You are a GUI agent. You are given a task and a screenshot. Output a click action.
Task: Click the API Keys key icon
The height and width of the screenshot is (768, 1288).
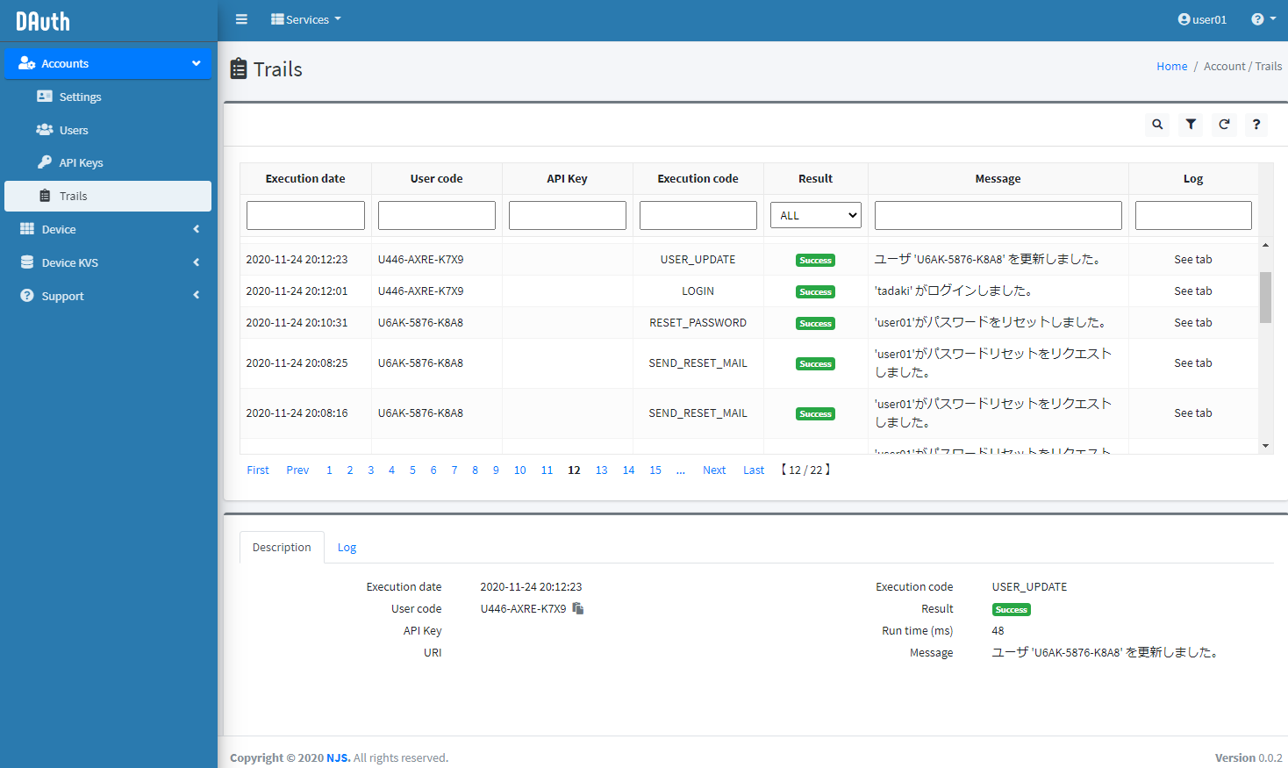(45, 162)
